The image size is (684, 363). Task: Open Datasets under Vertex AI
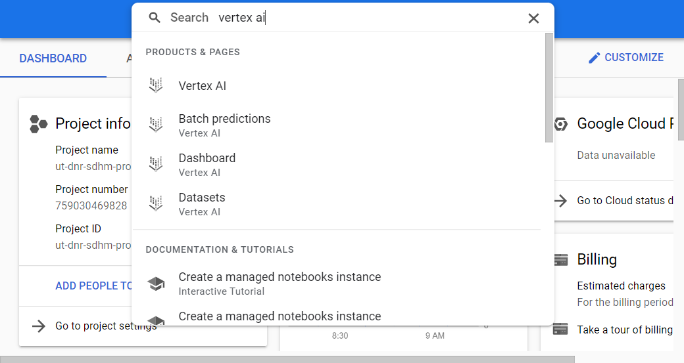[202, 198]
